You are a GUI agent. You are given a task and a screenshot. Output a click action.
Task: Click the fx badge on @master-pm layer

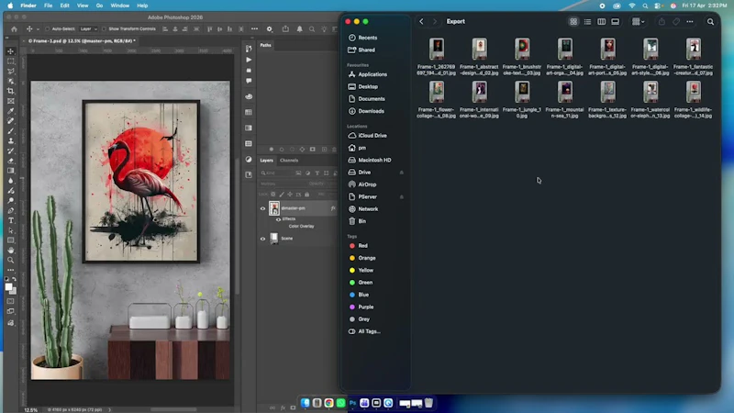click(333, 208)
